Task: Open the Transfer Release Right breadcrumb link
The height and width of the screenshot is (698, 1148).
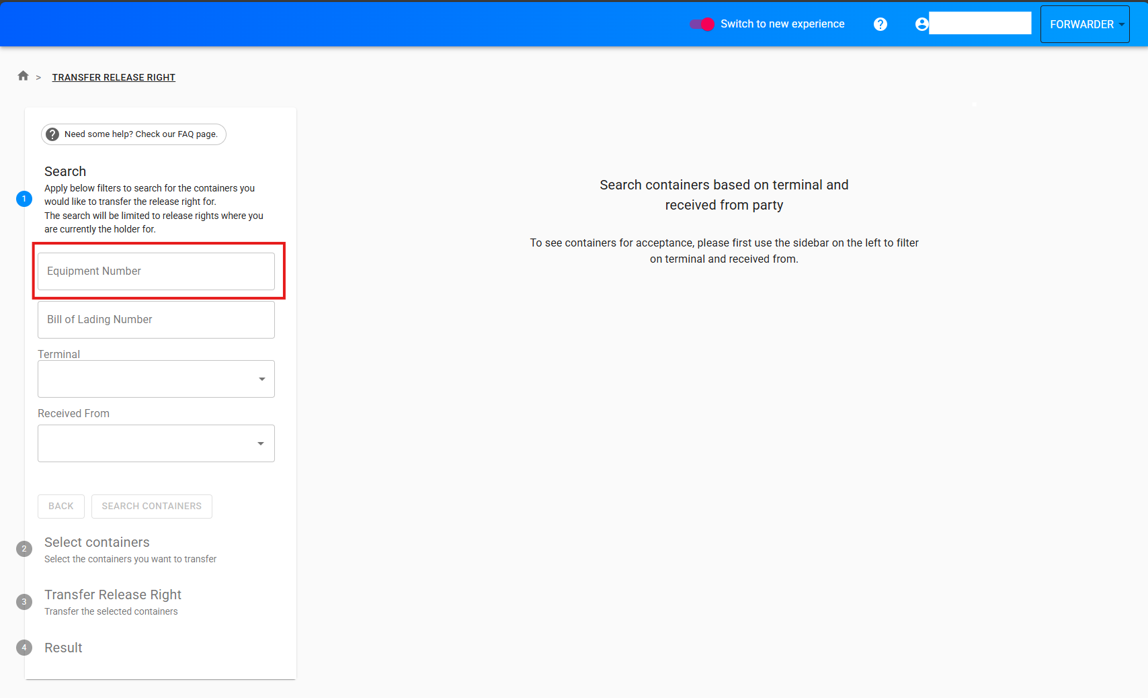Action: (114, 77)
